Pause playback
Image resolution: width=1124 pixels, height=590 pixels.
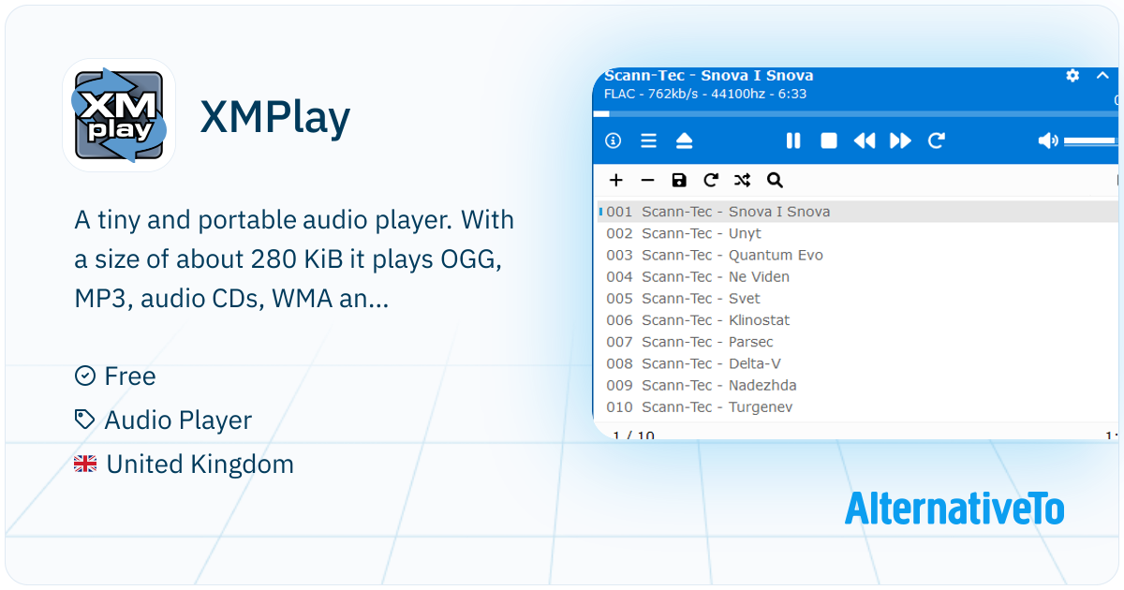click(x=793, y=140)
